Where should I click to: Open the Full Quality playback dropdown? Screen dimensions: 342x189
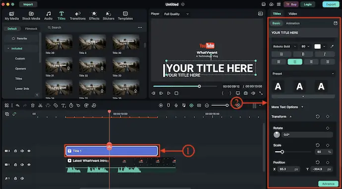coord(176,14)
